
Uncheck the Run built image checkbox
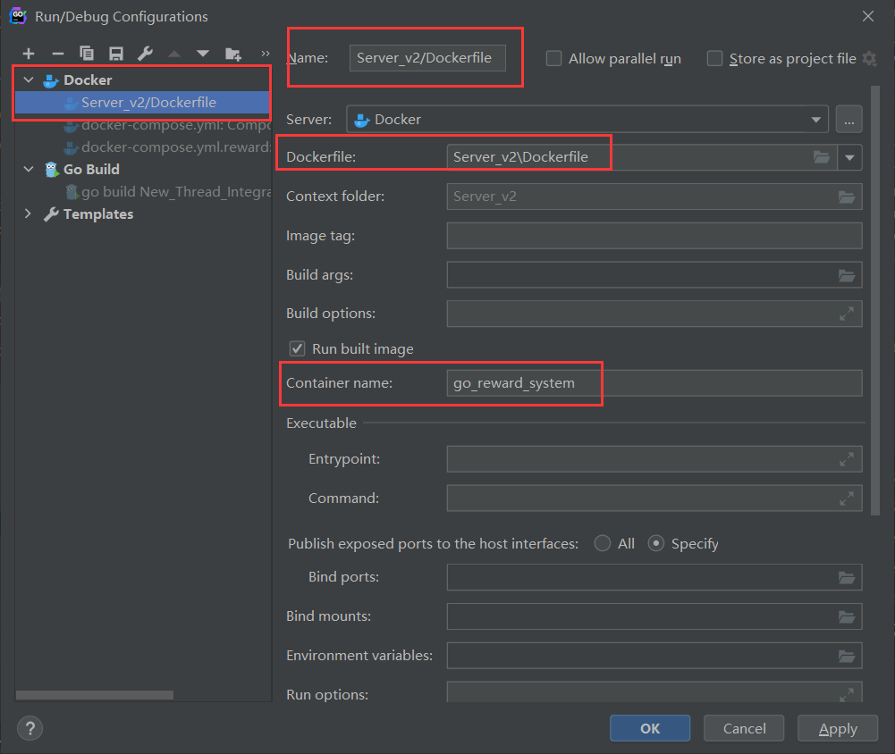click(297, 348)
